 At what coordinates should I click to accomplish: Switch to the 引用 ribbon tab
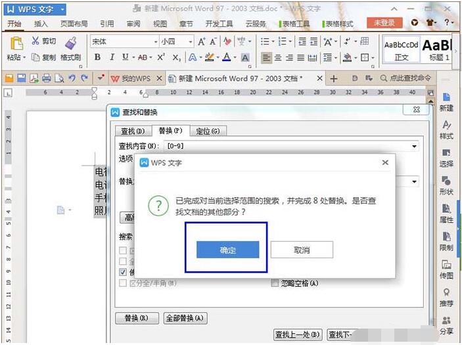pyautogui.click(x=106, y=24)
